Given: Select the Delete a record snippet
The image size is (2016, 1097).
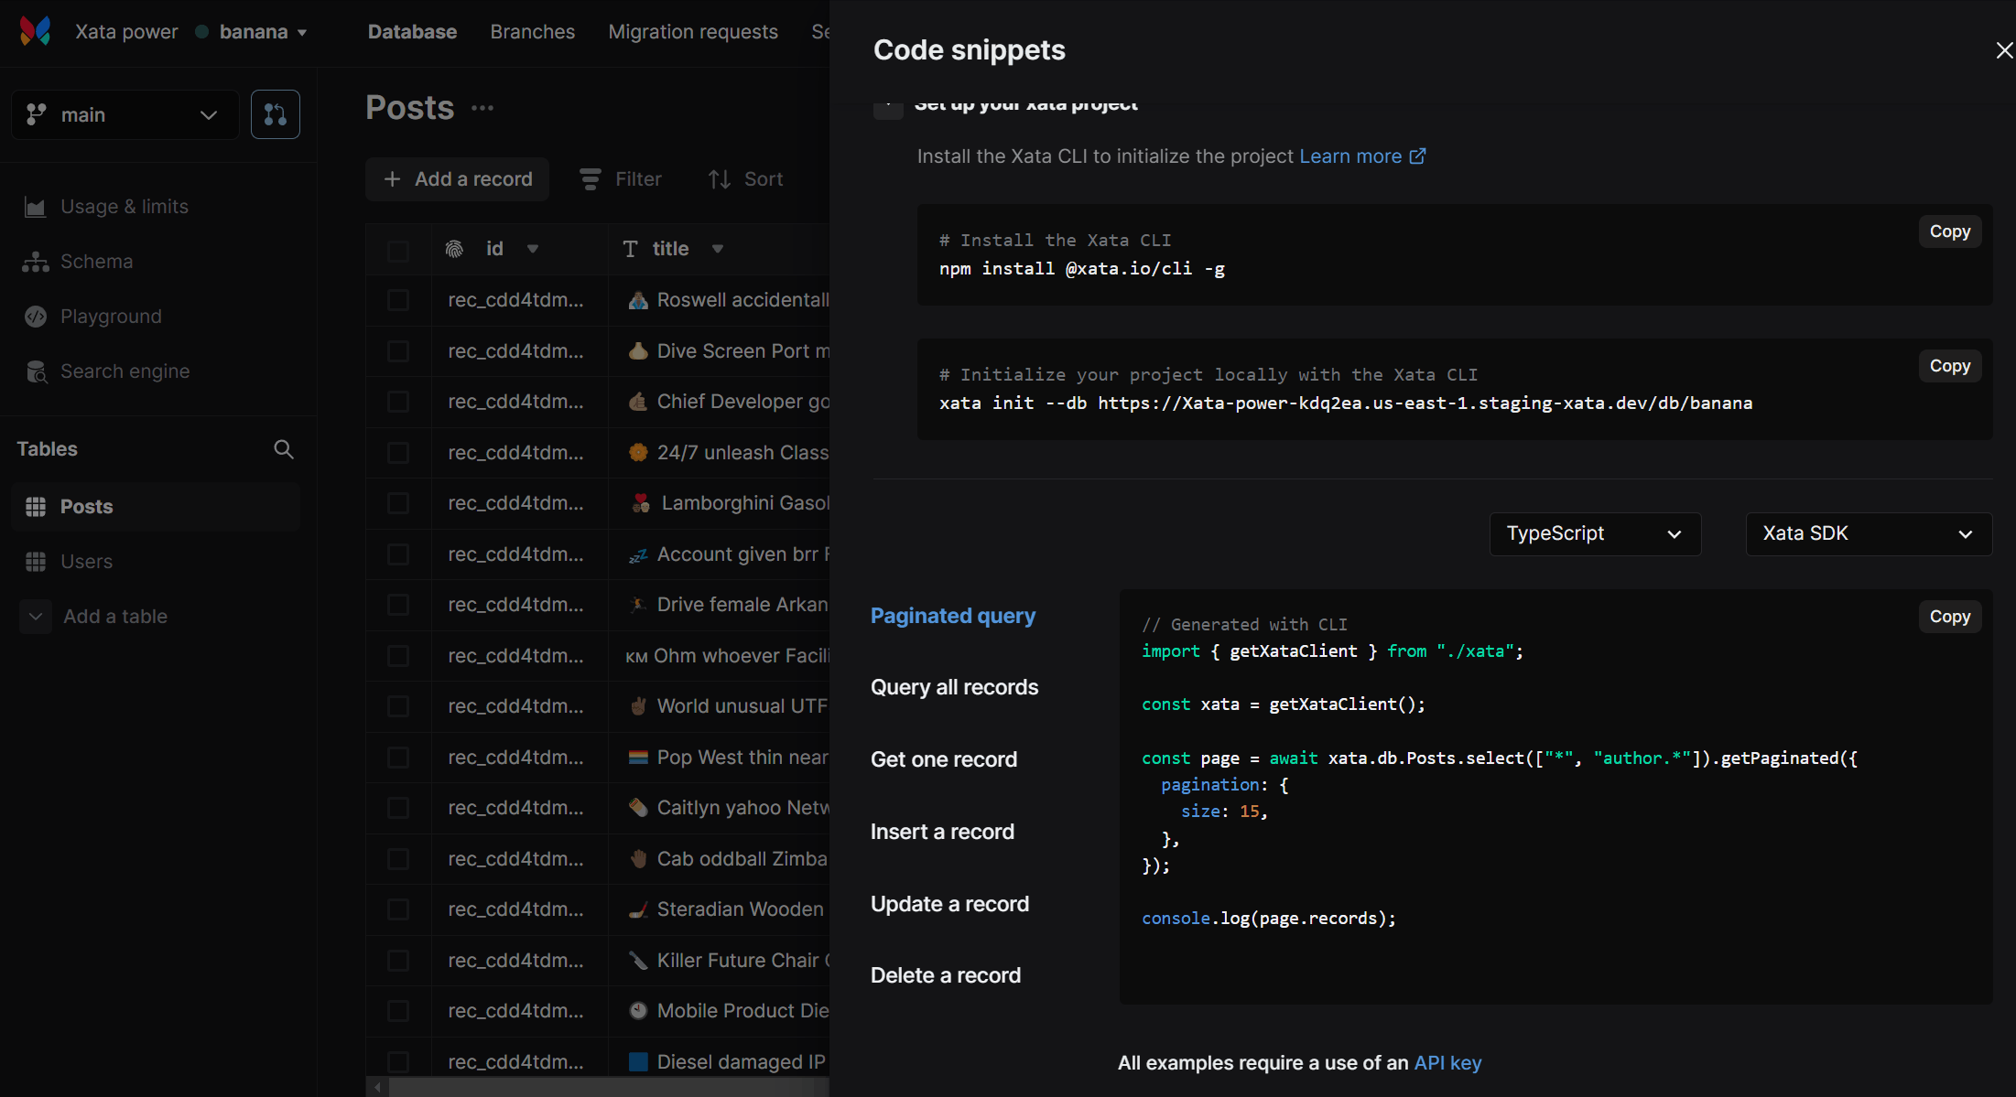Looking at the screenshot, I should point(946,975).
